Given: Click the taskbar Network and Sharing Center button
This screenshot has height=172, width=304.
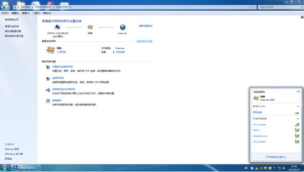Looking at the screenshot, I should (x=26, y=168).
